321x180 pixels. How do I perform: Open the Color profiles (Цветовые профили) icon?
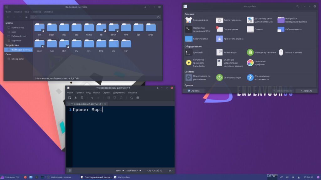(x=250, y=62)
